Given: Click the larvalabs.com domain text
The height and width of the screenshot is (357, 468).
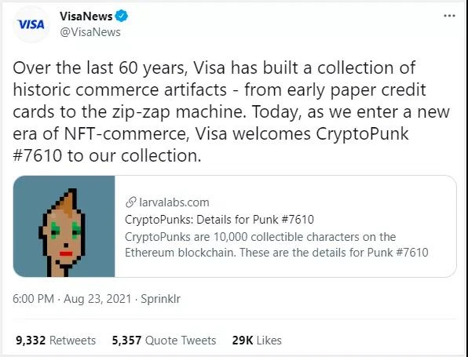Looking at the screenshot, I should (174, 202).
